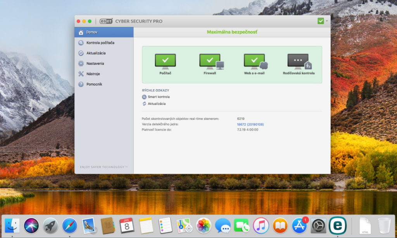This screenshot has height=238, width=397.
Task: Click the Nastavenia gear icon in sidebar
Action: click(x=81, y=64)
